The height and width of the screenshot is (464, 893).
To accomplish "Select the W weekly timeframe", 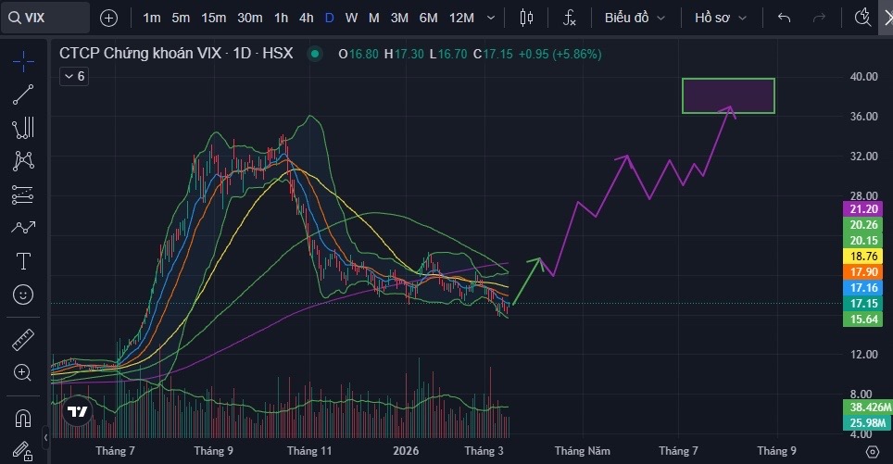I will pos(351,19).
